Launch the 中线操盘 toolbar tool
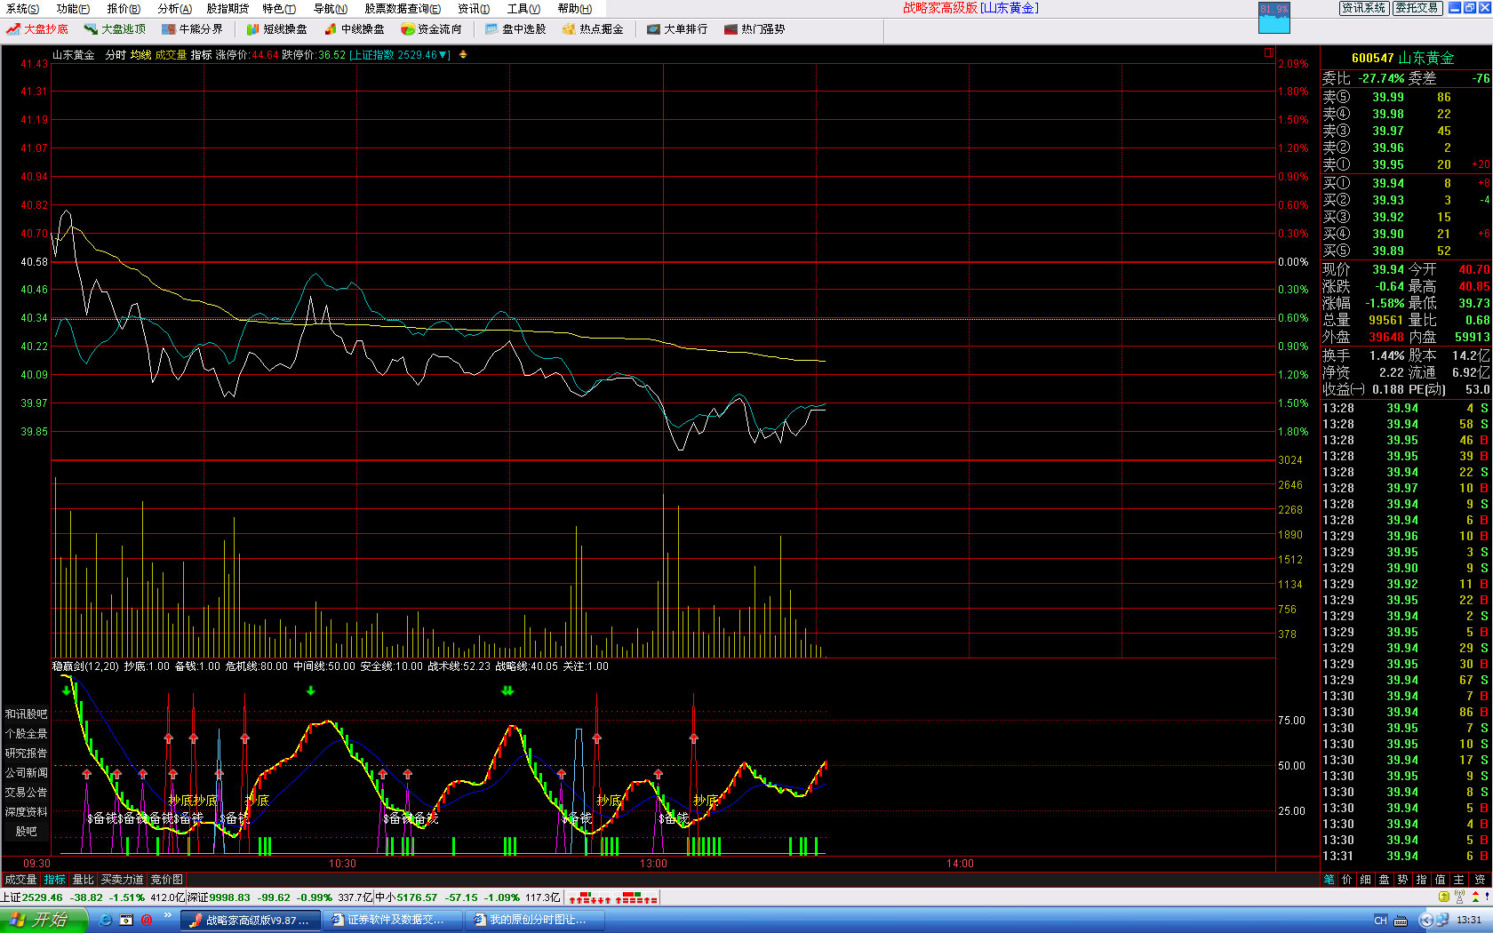The image size is (1493, 933). 355,29
